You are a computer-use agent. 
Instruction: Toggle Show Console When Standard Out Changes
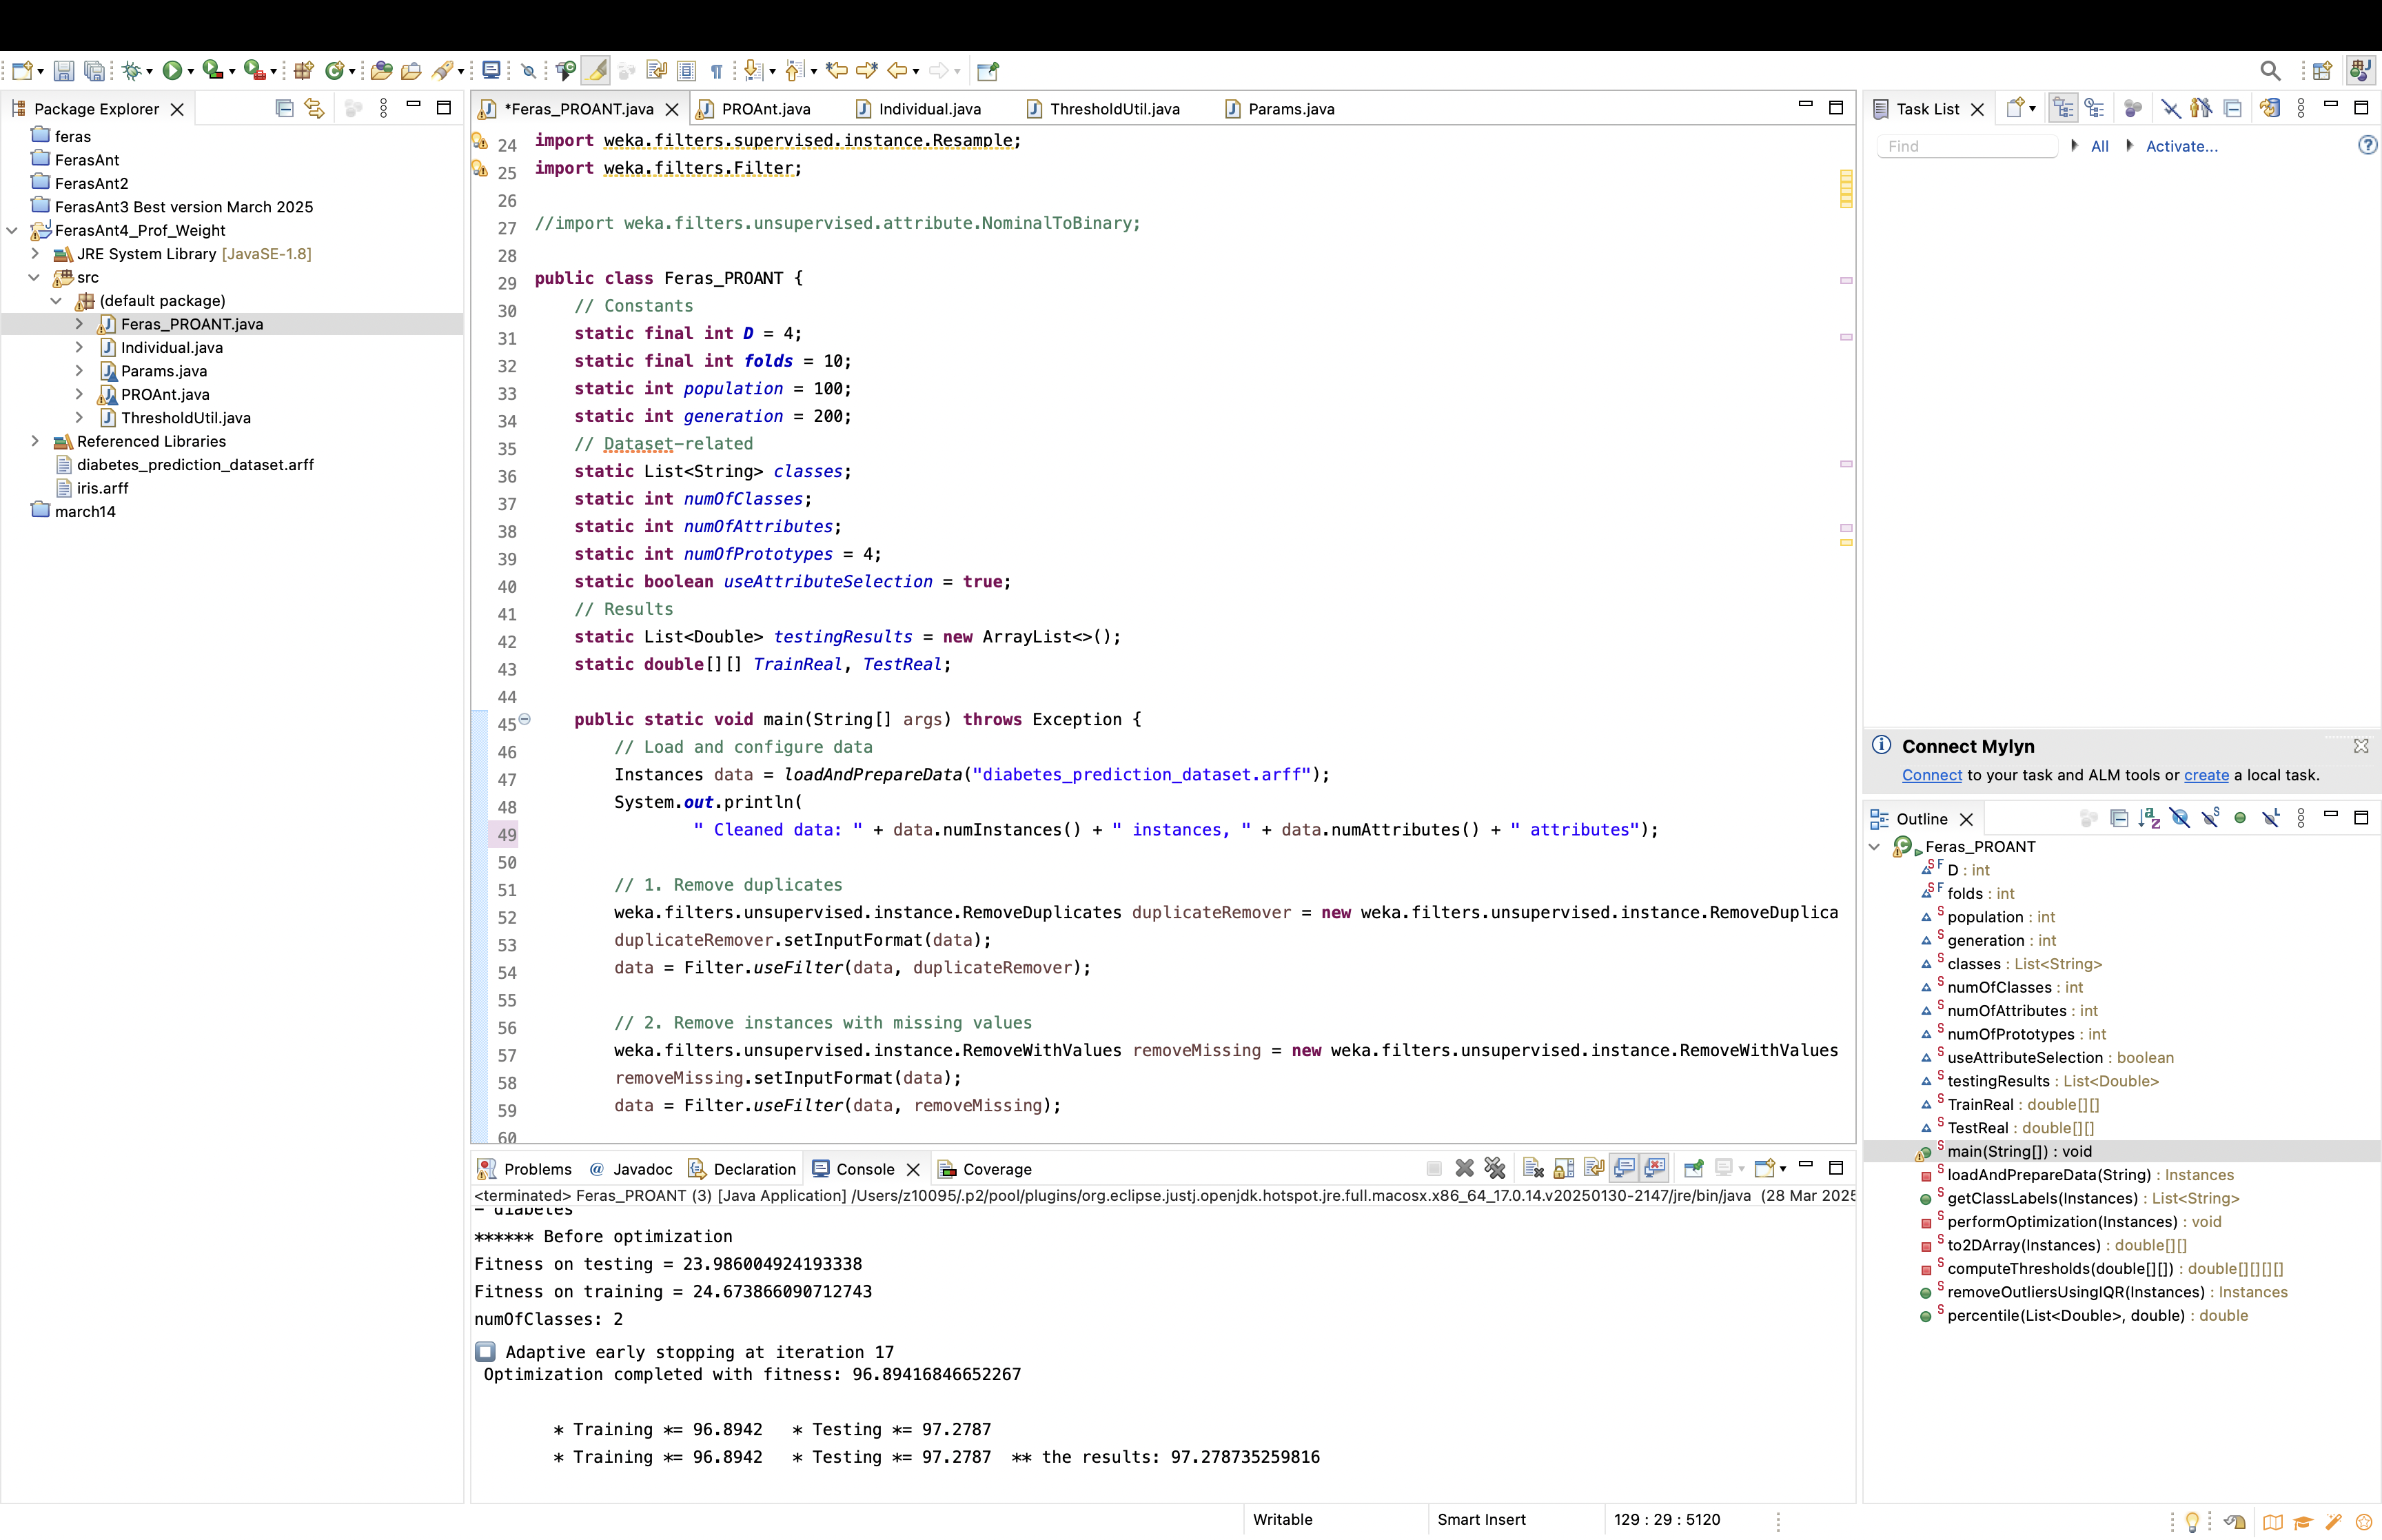1625,1168
